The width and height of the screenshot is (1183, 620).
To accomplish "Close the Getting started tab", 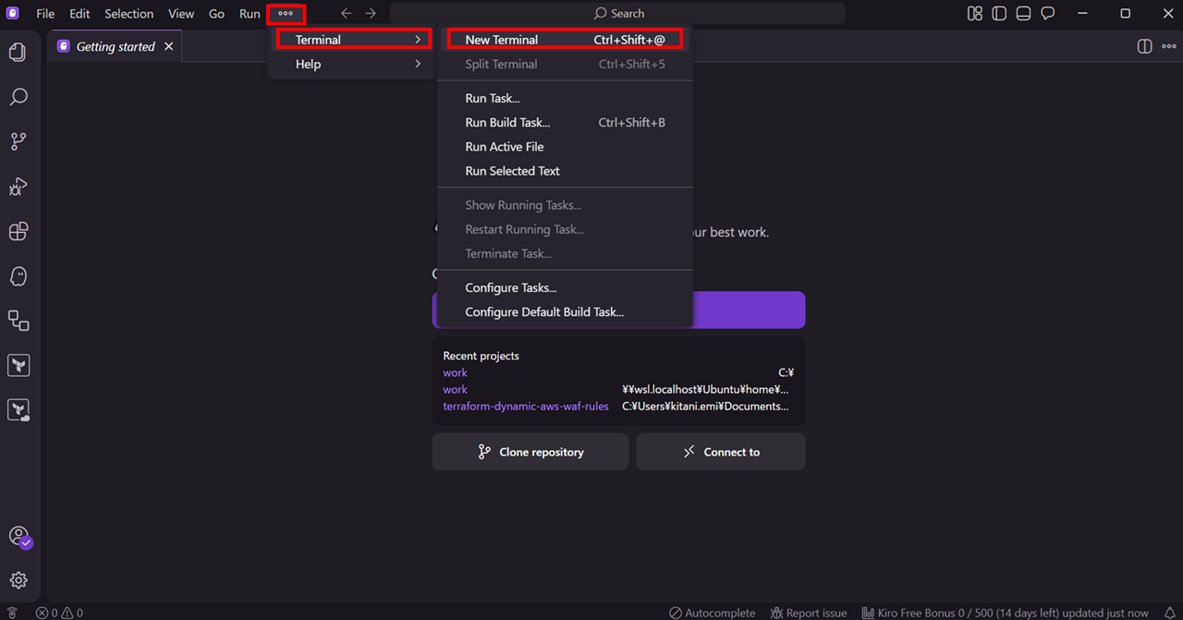I will click(168, 46).
